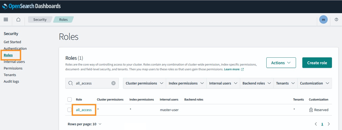Image resolution: width=342 pixels, height=130 pixels.
Task: Open the all_access role link
Action: pyautogui.click(x=84, y=110)
